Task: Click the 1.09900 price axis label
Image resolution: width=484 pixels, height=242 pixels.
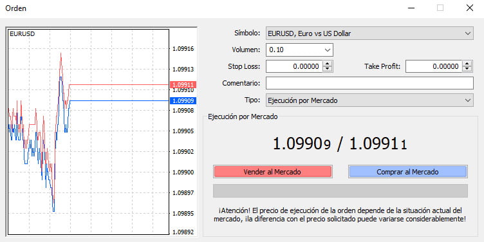Action: point(183,172)
